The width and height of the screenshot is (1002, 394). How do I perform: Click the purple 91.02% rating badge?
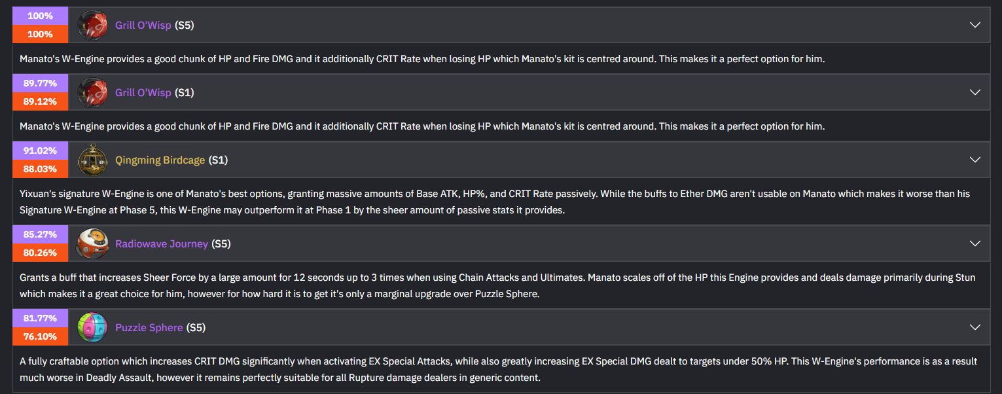coord(41,151)
